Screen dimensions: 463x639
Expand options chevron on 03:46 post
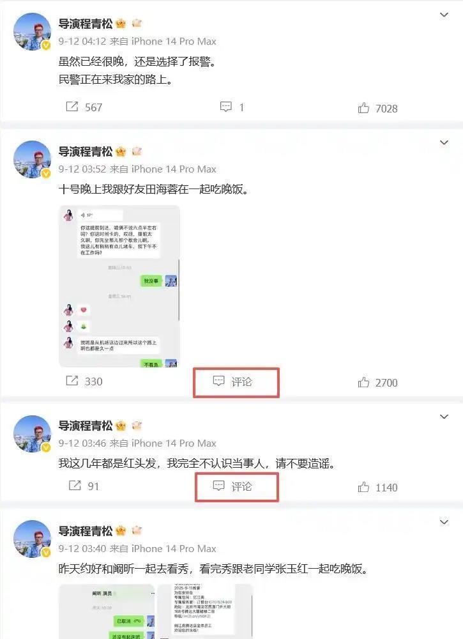coord(444,417)
